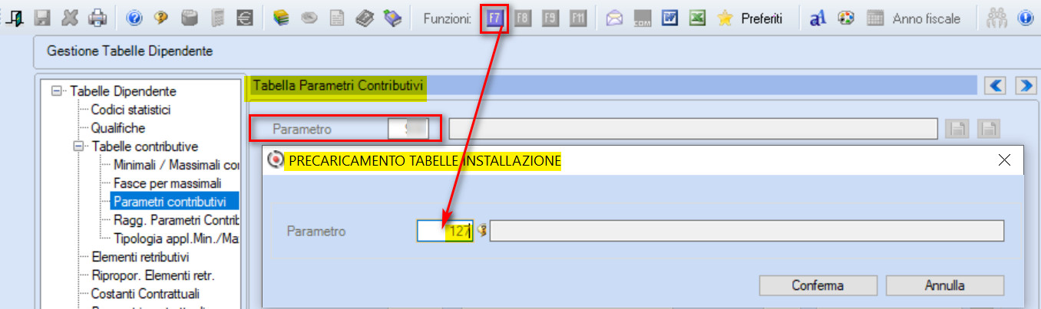Click first save icon beside Parametro description
This screenshot has height=309, width=1041.
click(x=957, y=130)
